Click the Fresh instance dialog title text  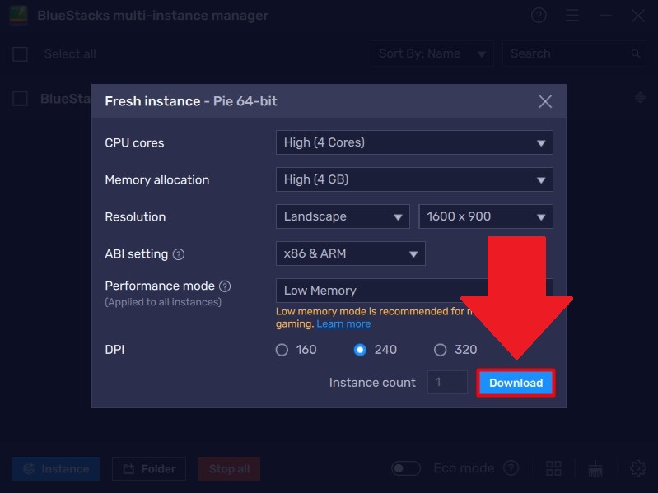pos(191,101)
